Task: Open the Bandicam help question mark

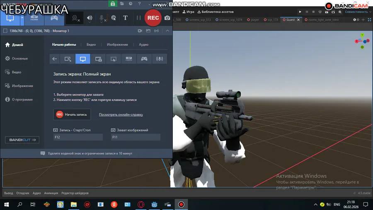Action: tap(139, 4)
